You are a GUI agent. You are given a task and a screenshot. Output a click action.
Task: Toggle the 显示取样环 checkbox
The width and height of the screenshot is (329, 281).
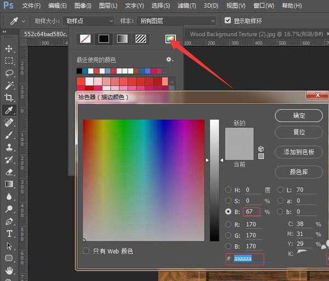click(228, 21)
